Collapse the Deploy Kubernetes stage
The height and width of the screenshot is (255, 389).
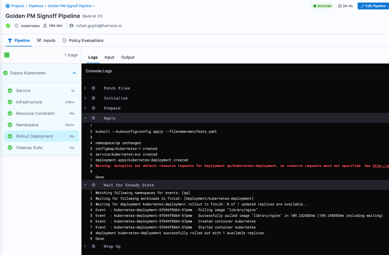click(74, 73)
